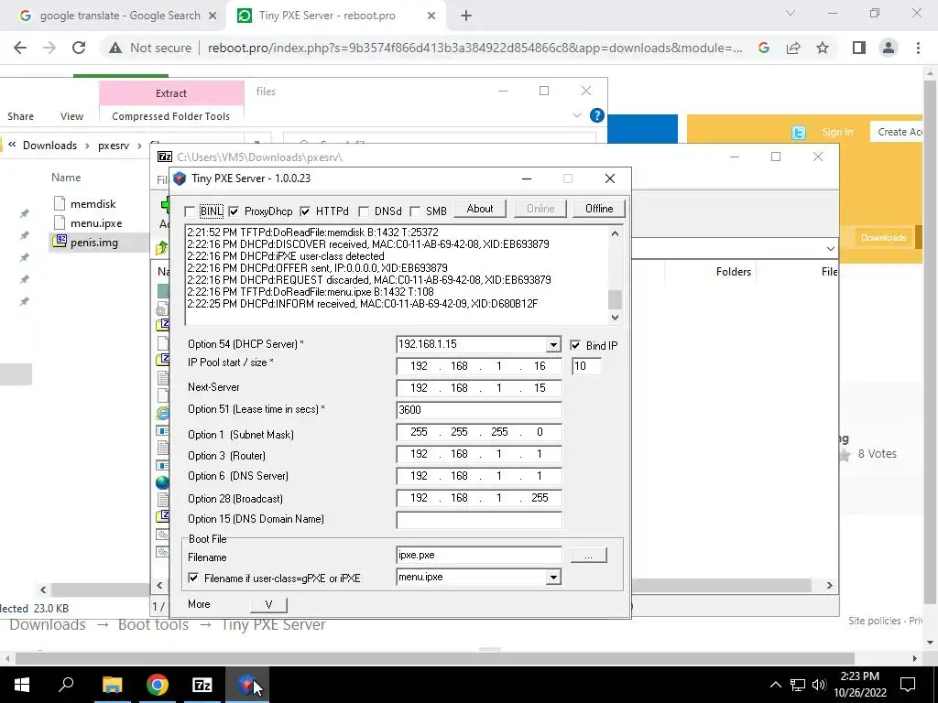
Task: Click Downloads in Explorer breadcrumb
Action: [49, 146]
